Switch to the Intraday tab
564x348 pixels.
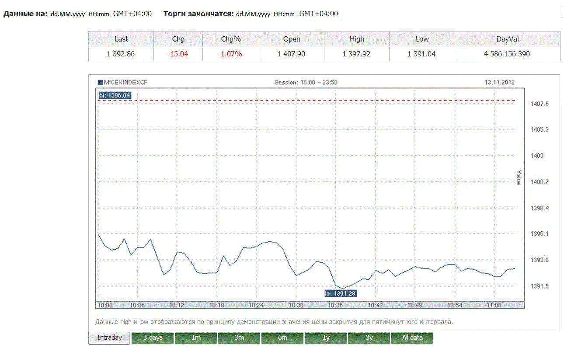110,338
